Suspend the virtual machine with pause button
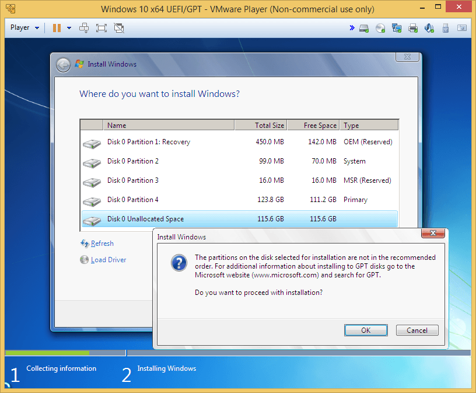The width and height of the screenshot is (476, 393). click(x=56, y=27)
